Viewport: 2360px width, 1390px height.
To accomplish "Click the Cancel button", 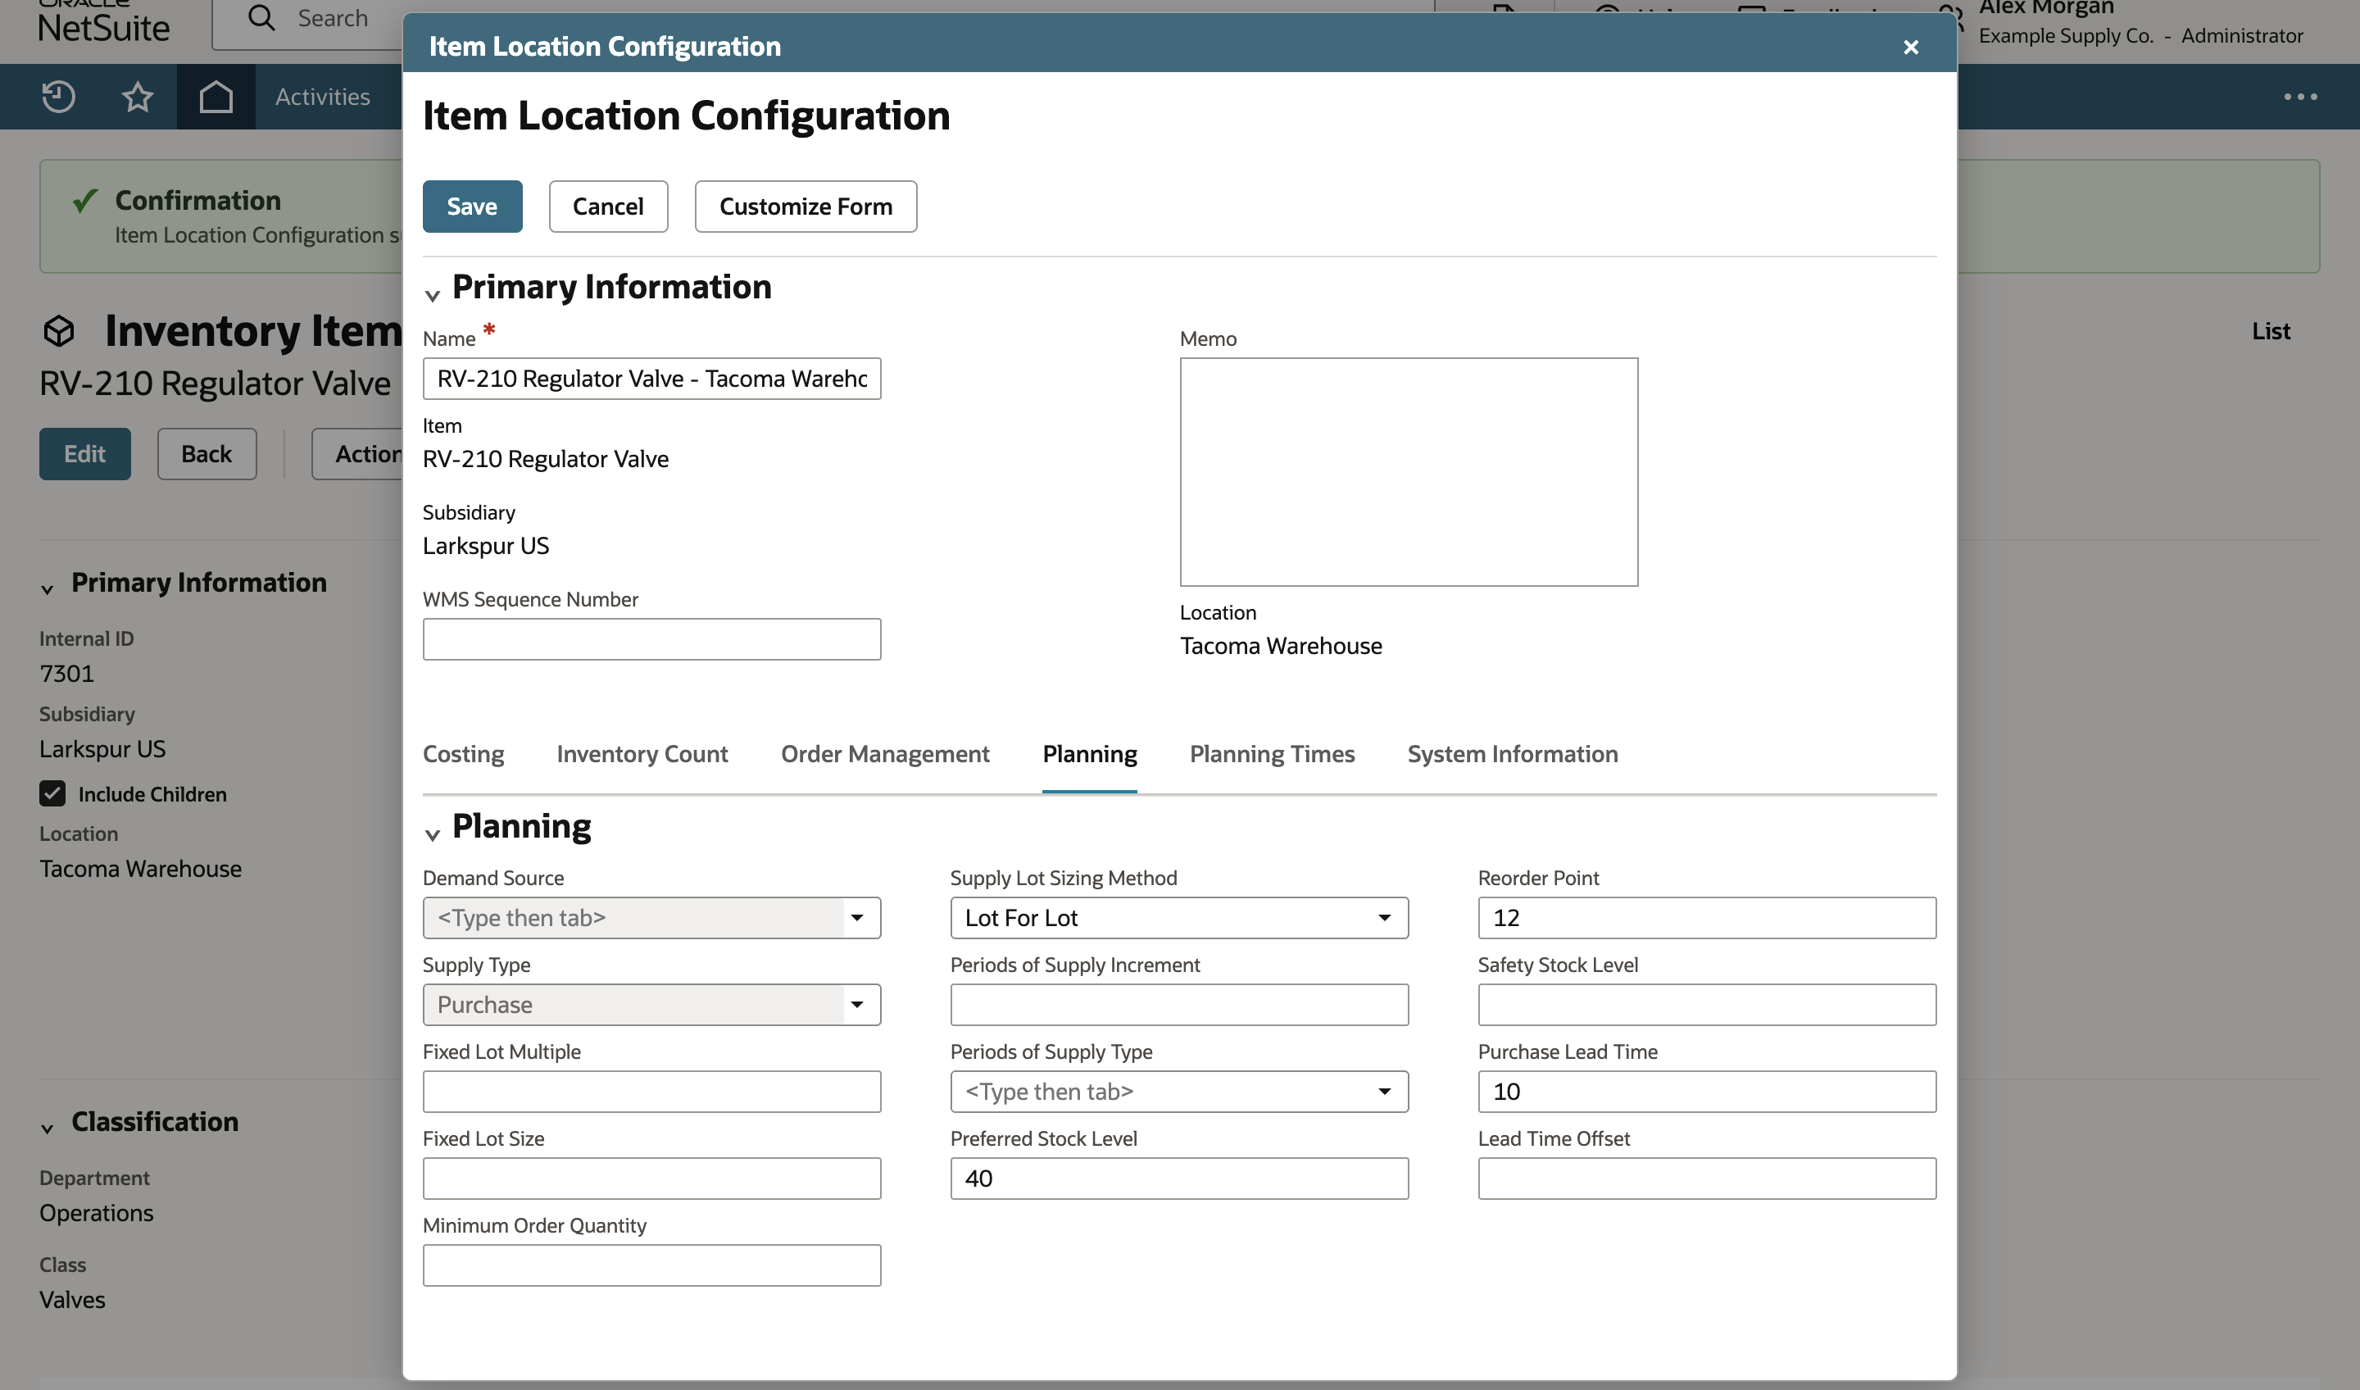I will [608, 206].
